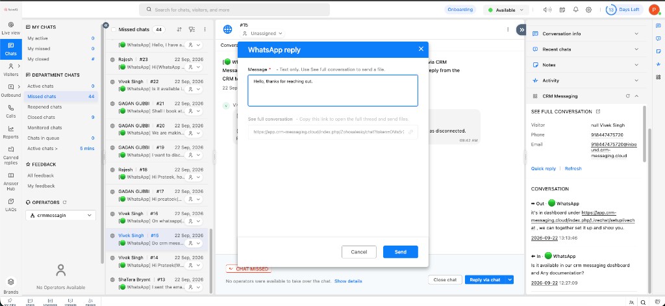Open the Onboarding button in header
Viewport: 665px width, 306px height.
tap(460, 10)
